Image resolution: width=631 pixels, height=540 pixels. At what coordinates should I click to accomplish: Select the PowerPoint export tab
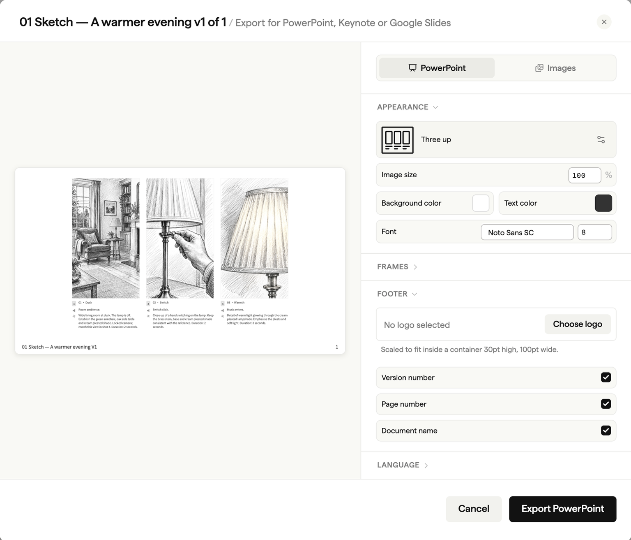pyautogui.click(x=437, y=68)
